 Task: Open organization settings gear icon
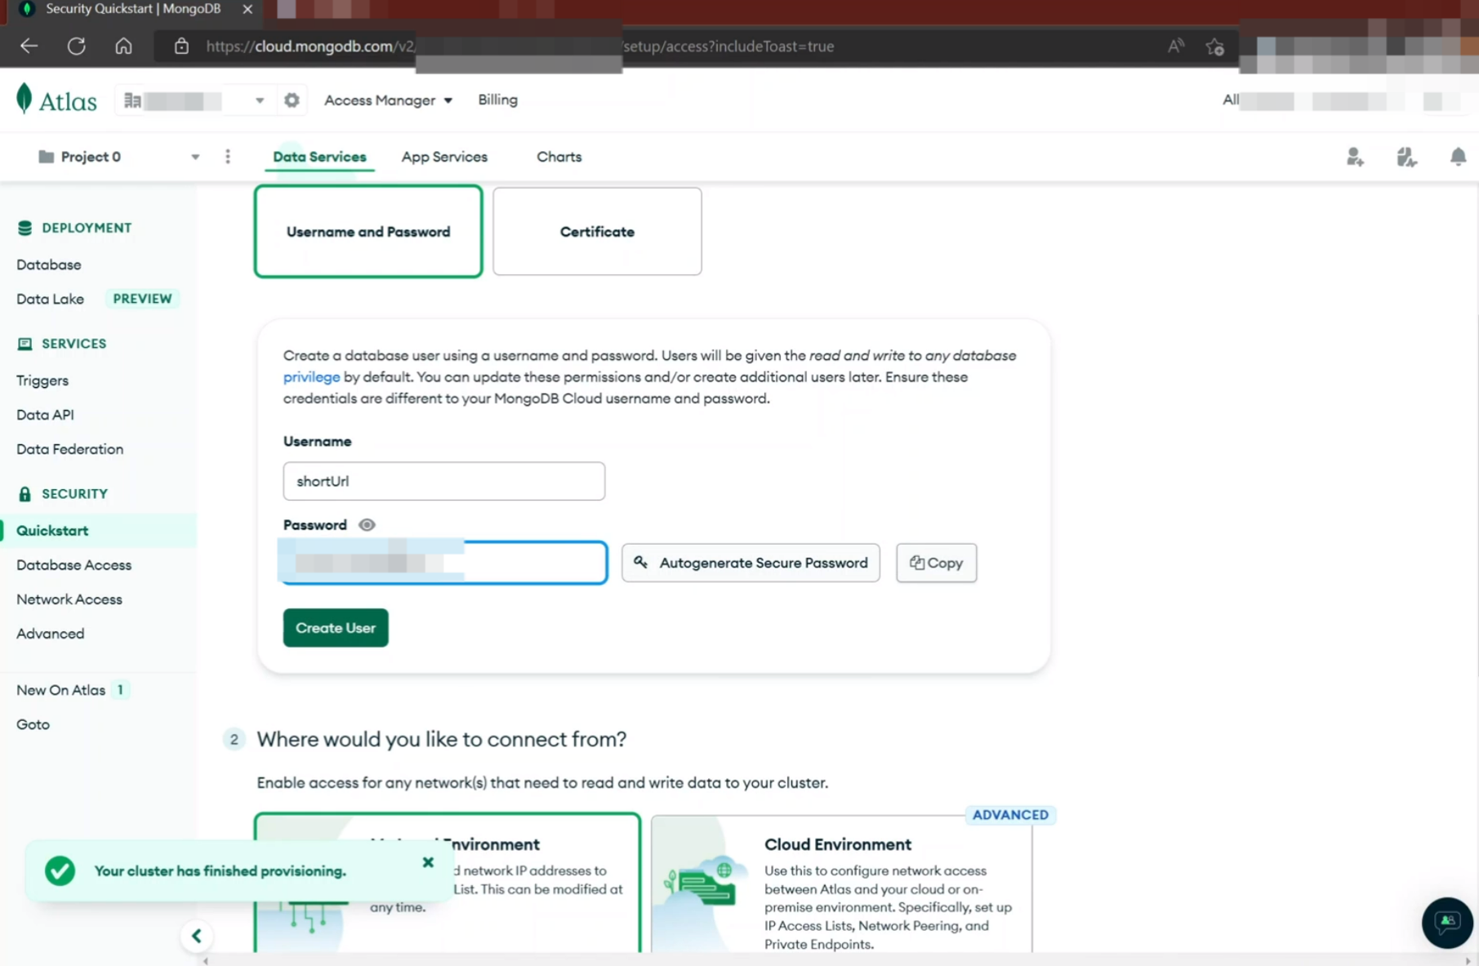[x=292, y=100]
